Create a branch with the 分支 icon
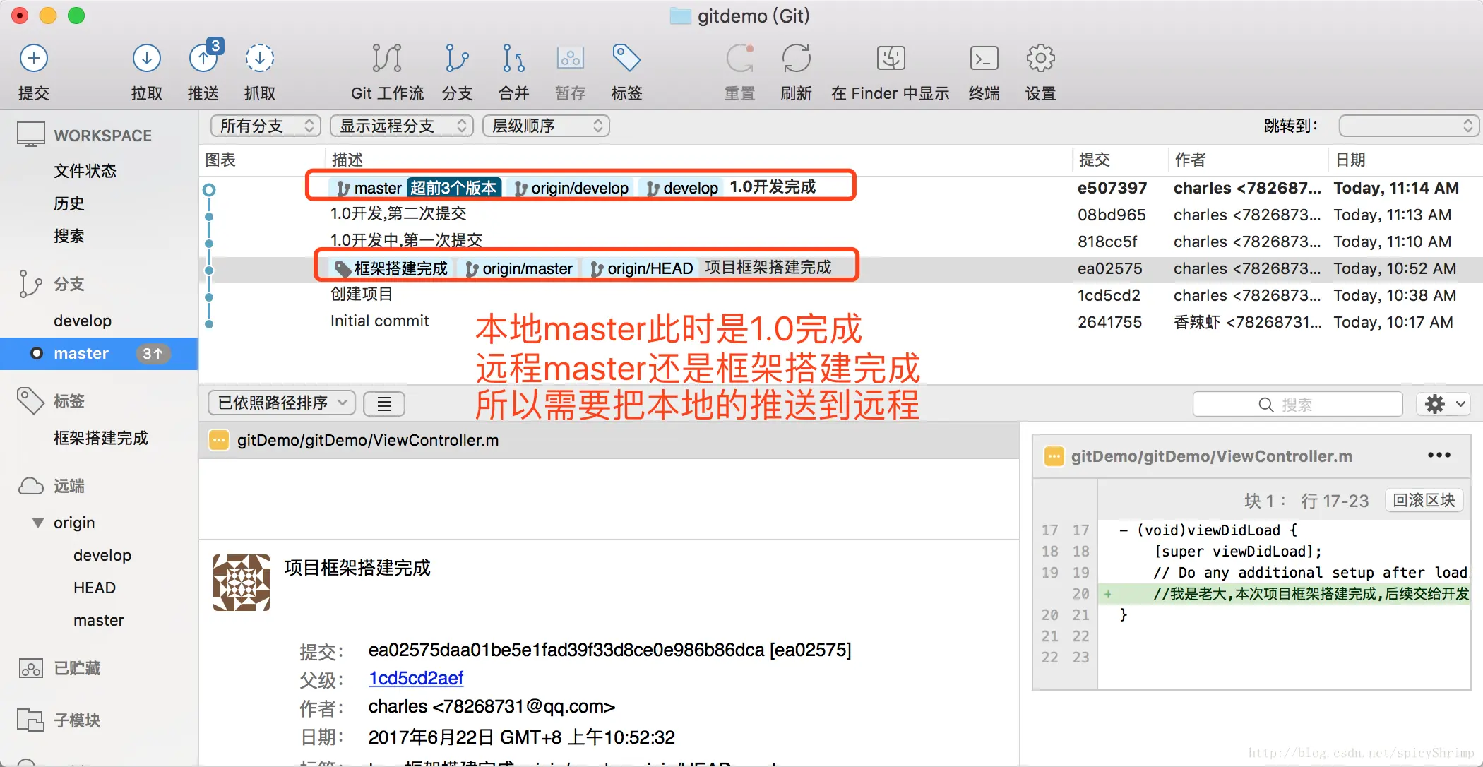Screen dimensions: 1483x767 pos(457,58)
